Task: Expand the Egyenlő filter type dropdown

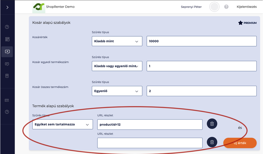Action: (x=117, y=91)
